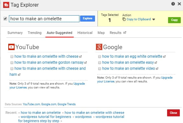Select checkbox for 'omelette gordon ramsay'
183x123 pixels.
pos(12,63)
